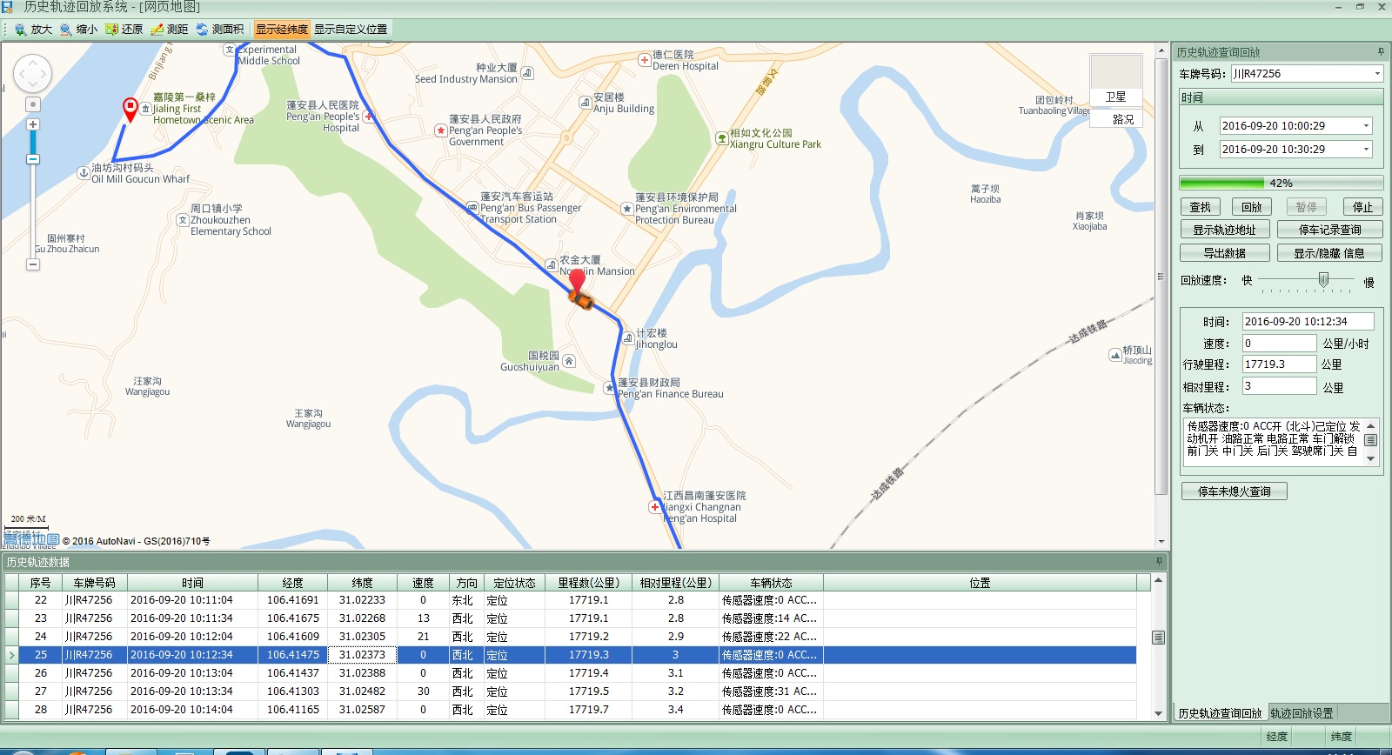Select the 测距 distance measuring tool
The width and height of the screenshot is (1392, 755).
click(x=157, y=30)
